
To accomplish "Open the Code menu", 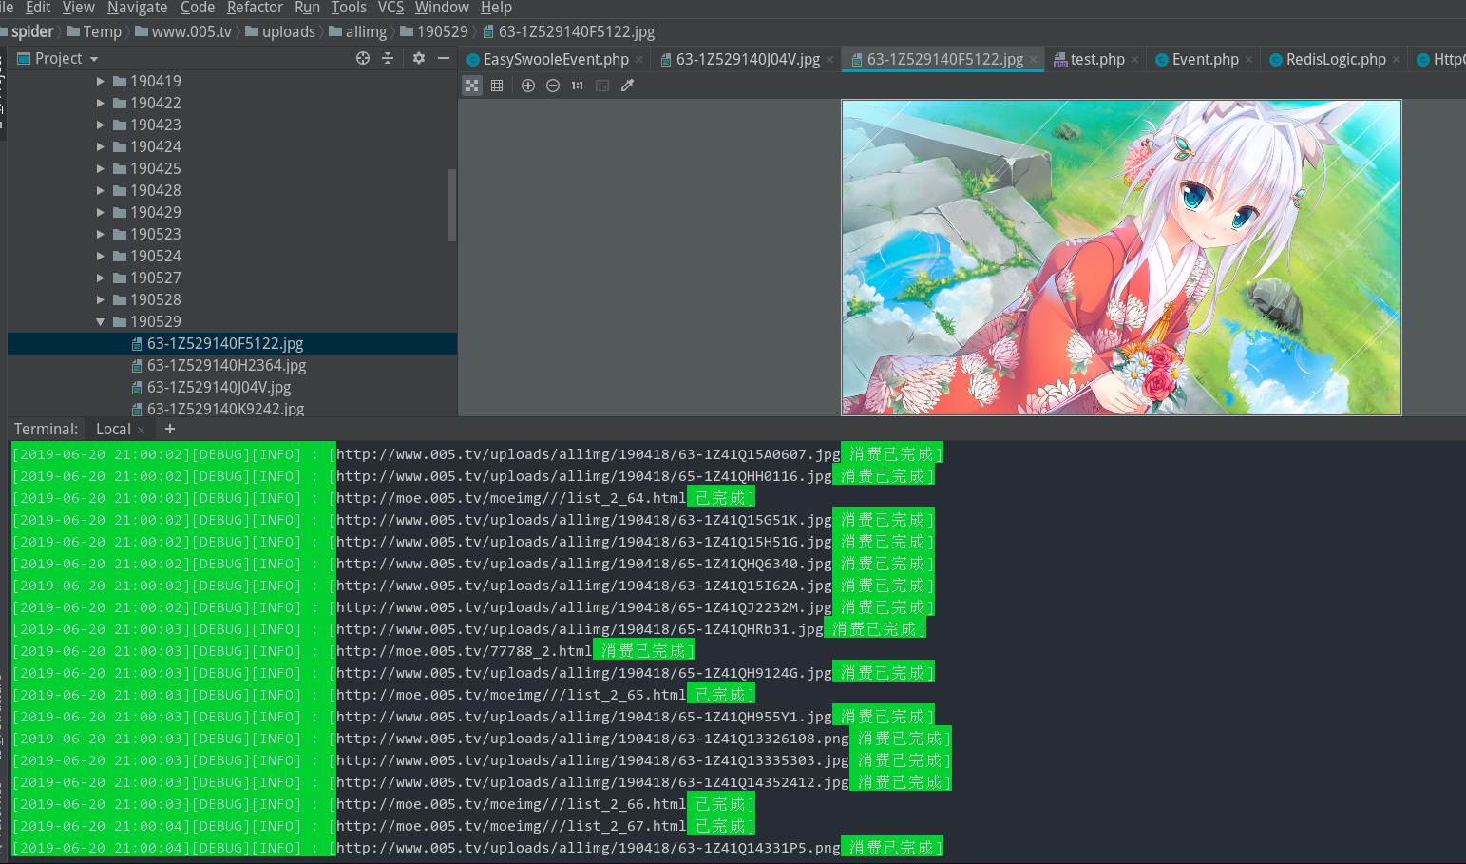I will 198,8.
